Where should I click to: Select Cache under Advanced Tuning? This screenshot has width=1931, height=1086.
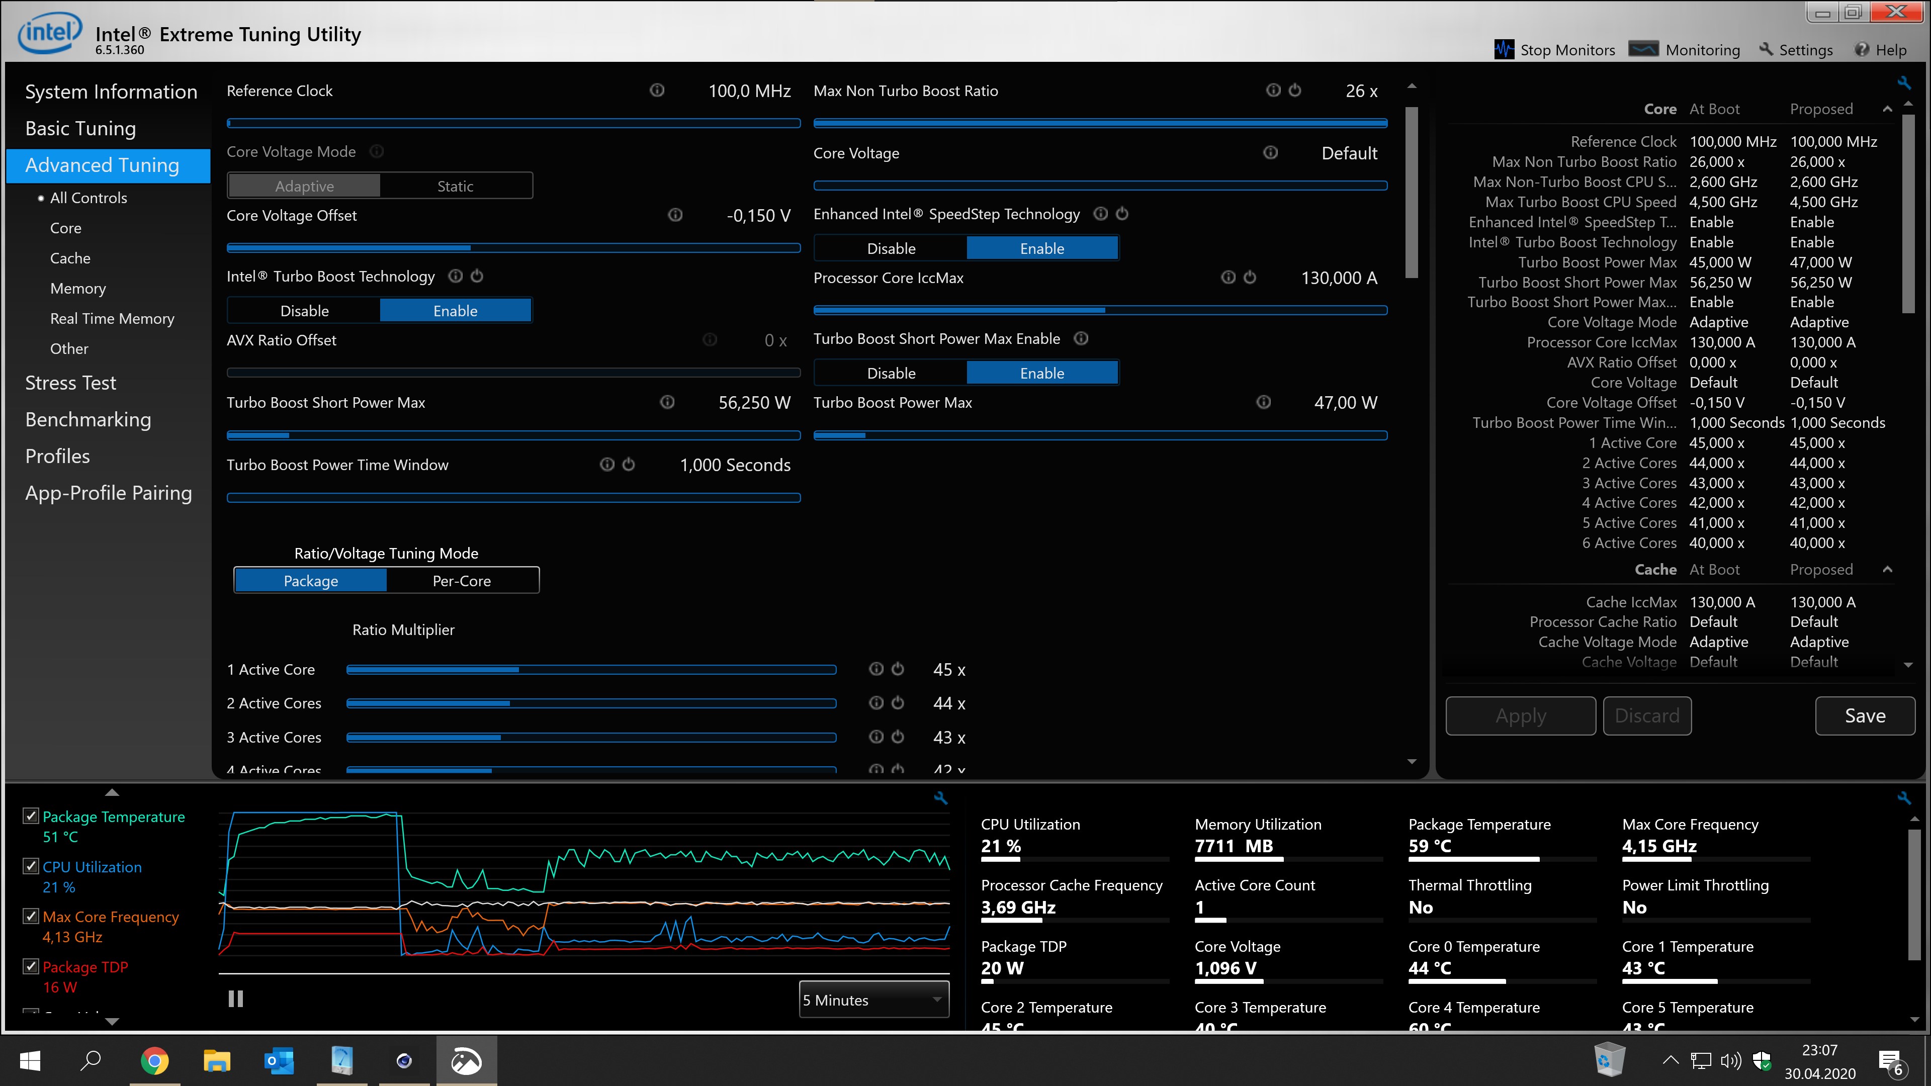point(70,258)
